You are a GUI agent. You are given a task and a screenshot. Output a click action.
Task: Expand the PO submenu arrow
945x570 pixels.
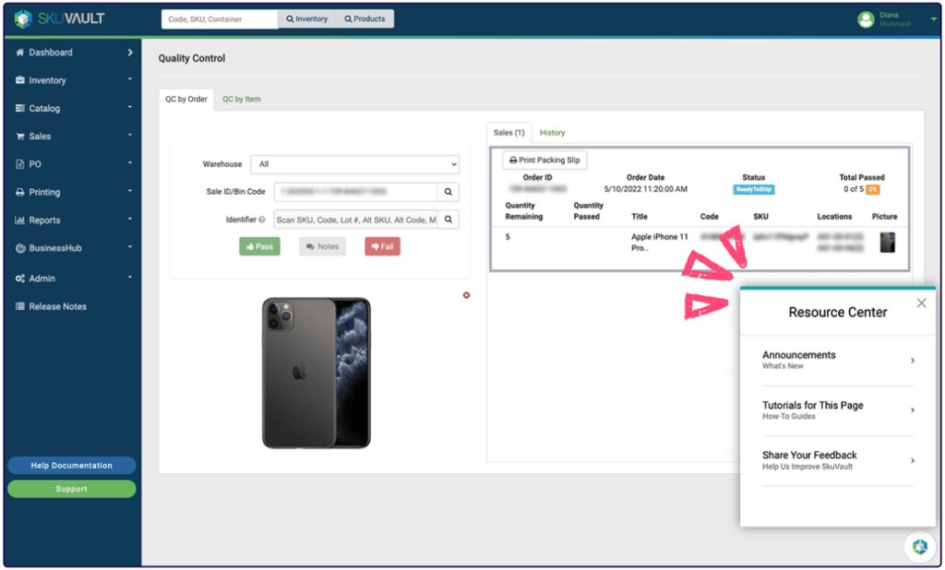coord(130,162)
